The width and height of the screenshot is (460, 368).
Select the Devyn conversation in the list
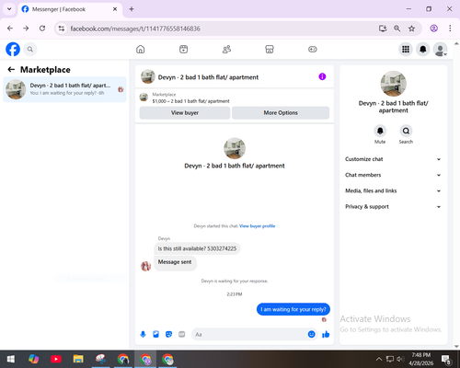pos(64,89)
